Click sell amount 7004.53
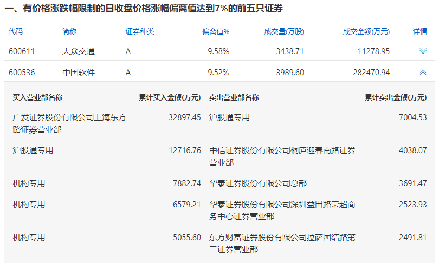This screenshot has height=263, width=439. (412, 117)
